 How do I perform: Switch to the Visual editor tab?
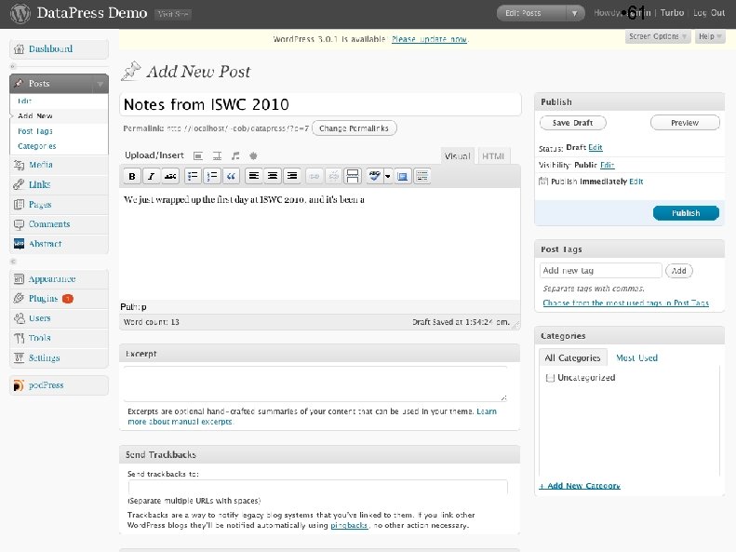(x=457, y=156)
